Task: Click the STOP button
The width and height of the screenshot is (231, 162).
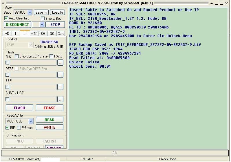Action: [x=55, y=25]
